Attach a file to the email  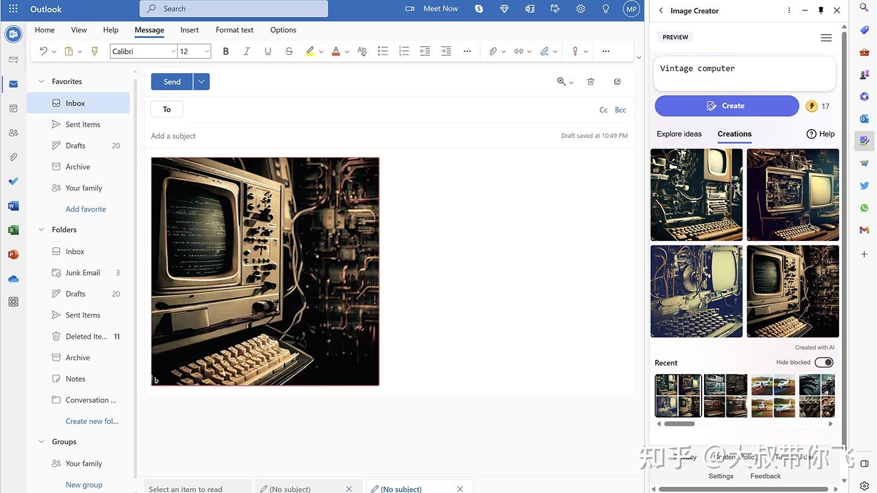click(493, 51)
